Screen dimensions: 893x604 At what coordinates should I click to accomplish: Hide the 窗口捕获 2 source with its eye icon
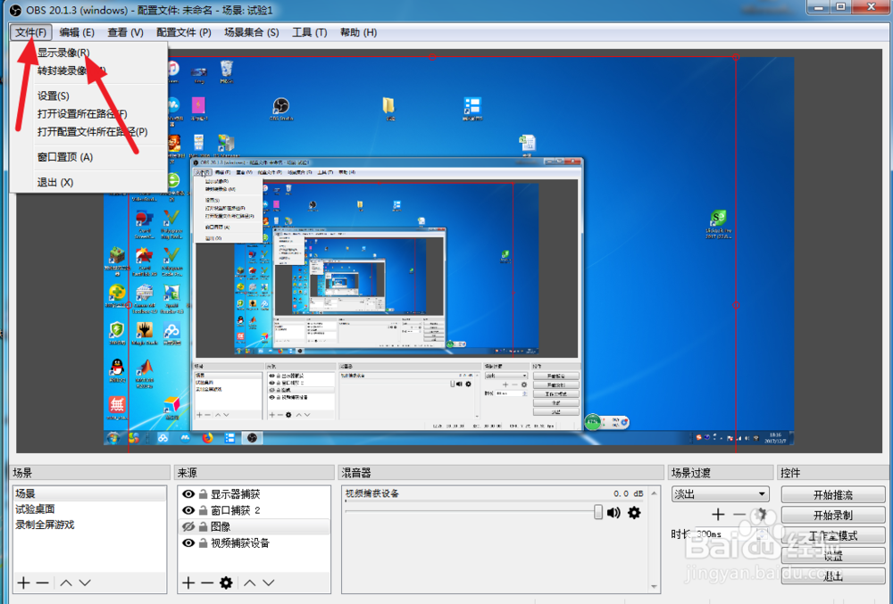click(188, 510)
